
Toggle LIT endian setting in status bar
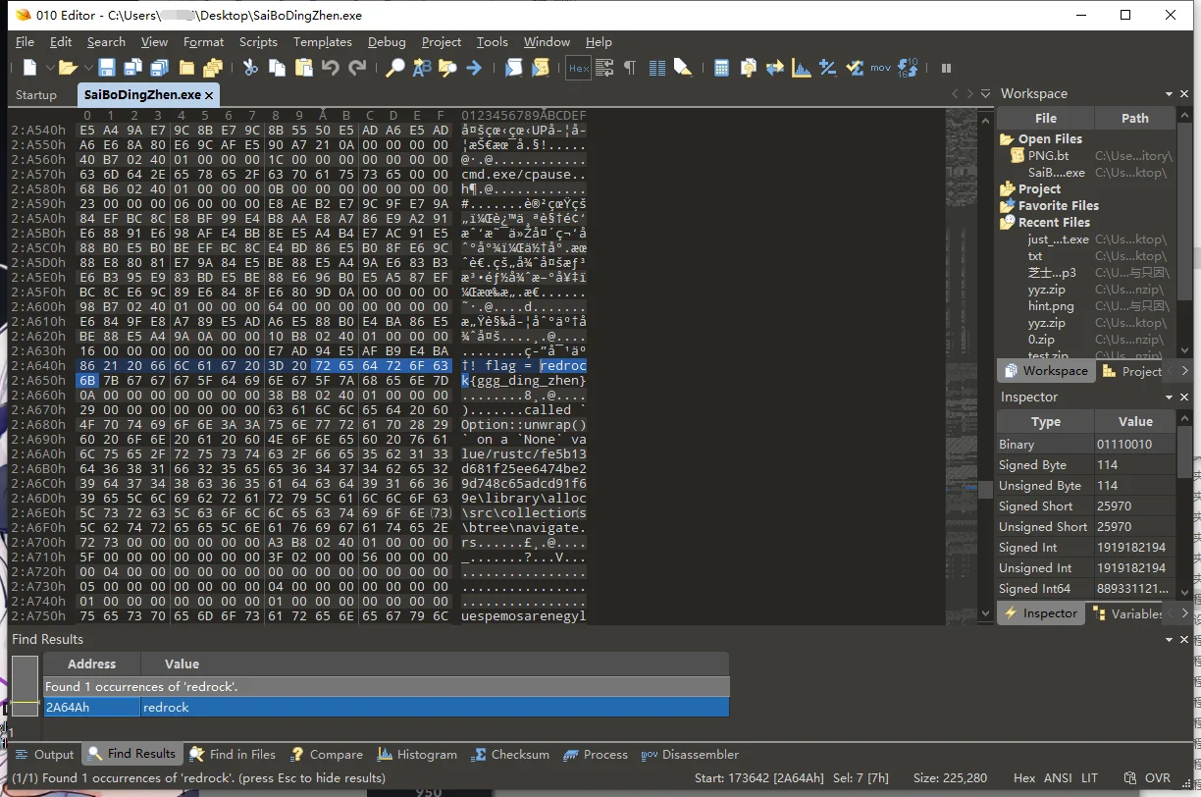click(1089, 777)
